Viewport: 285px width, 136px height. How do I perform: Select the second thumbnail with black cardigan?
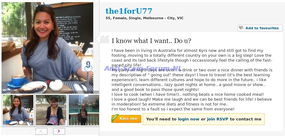tap(51, 110)
